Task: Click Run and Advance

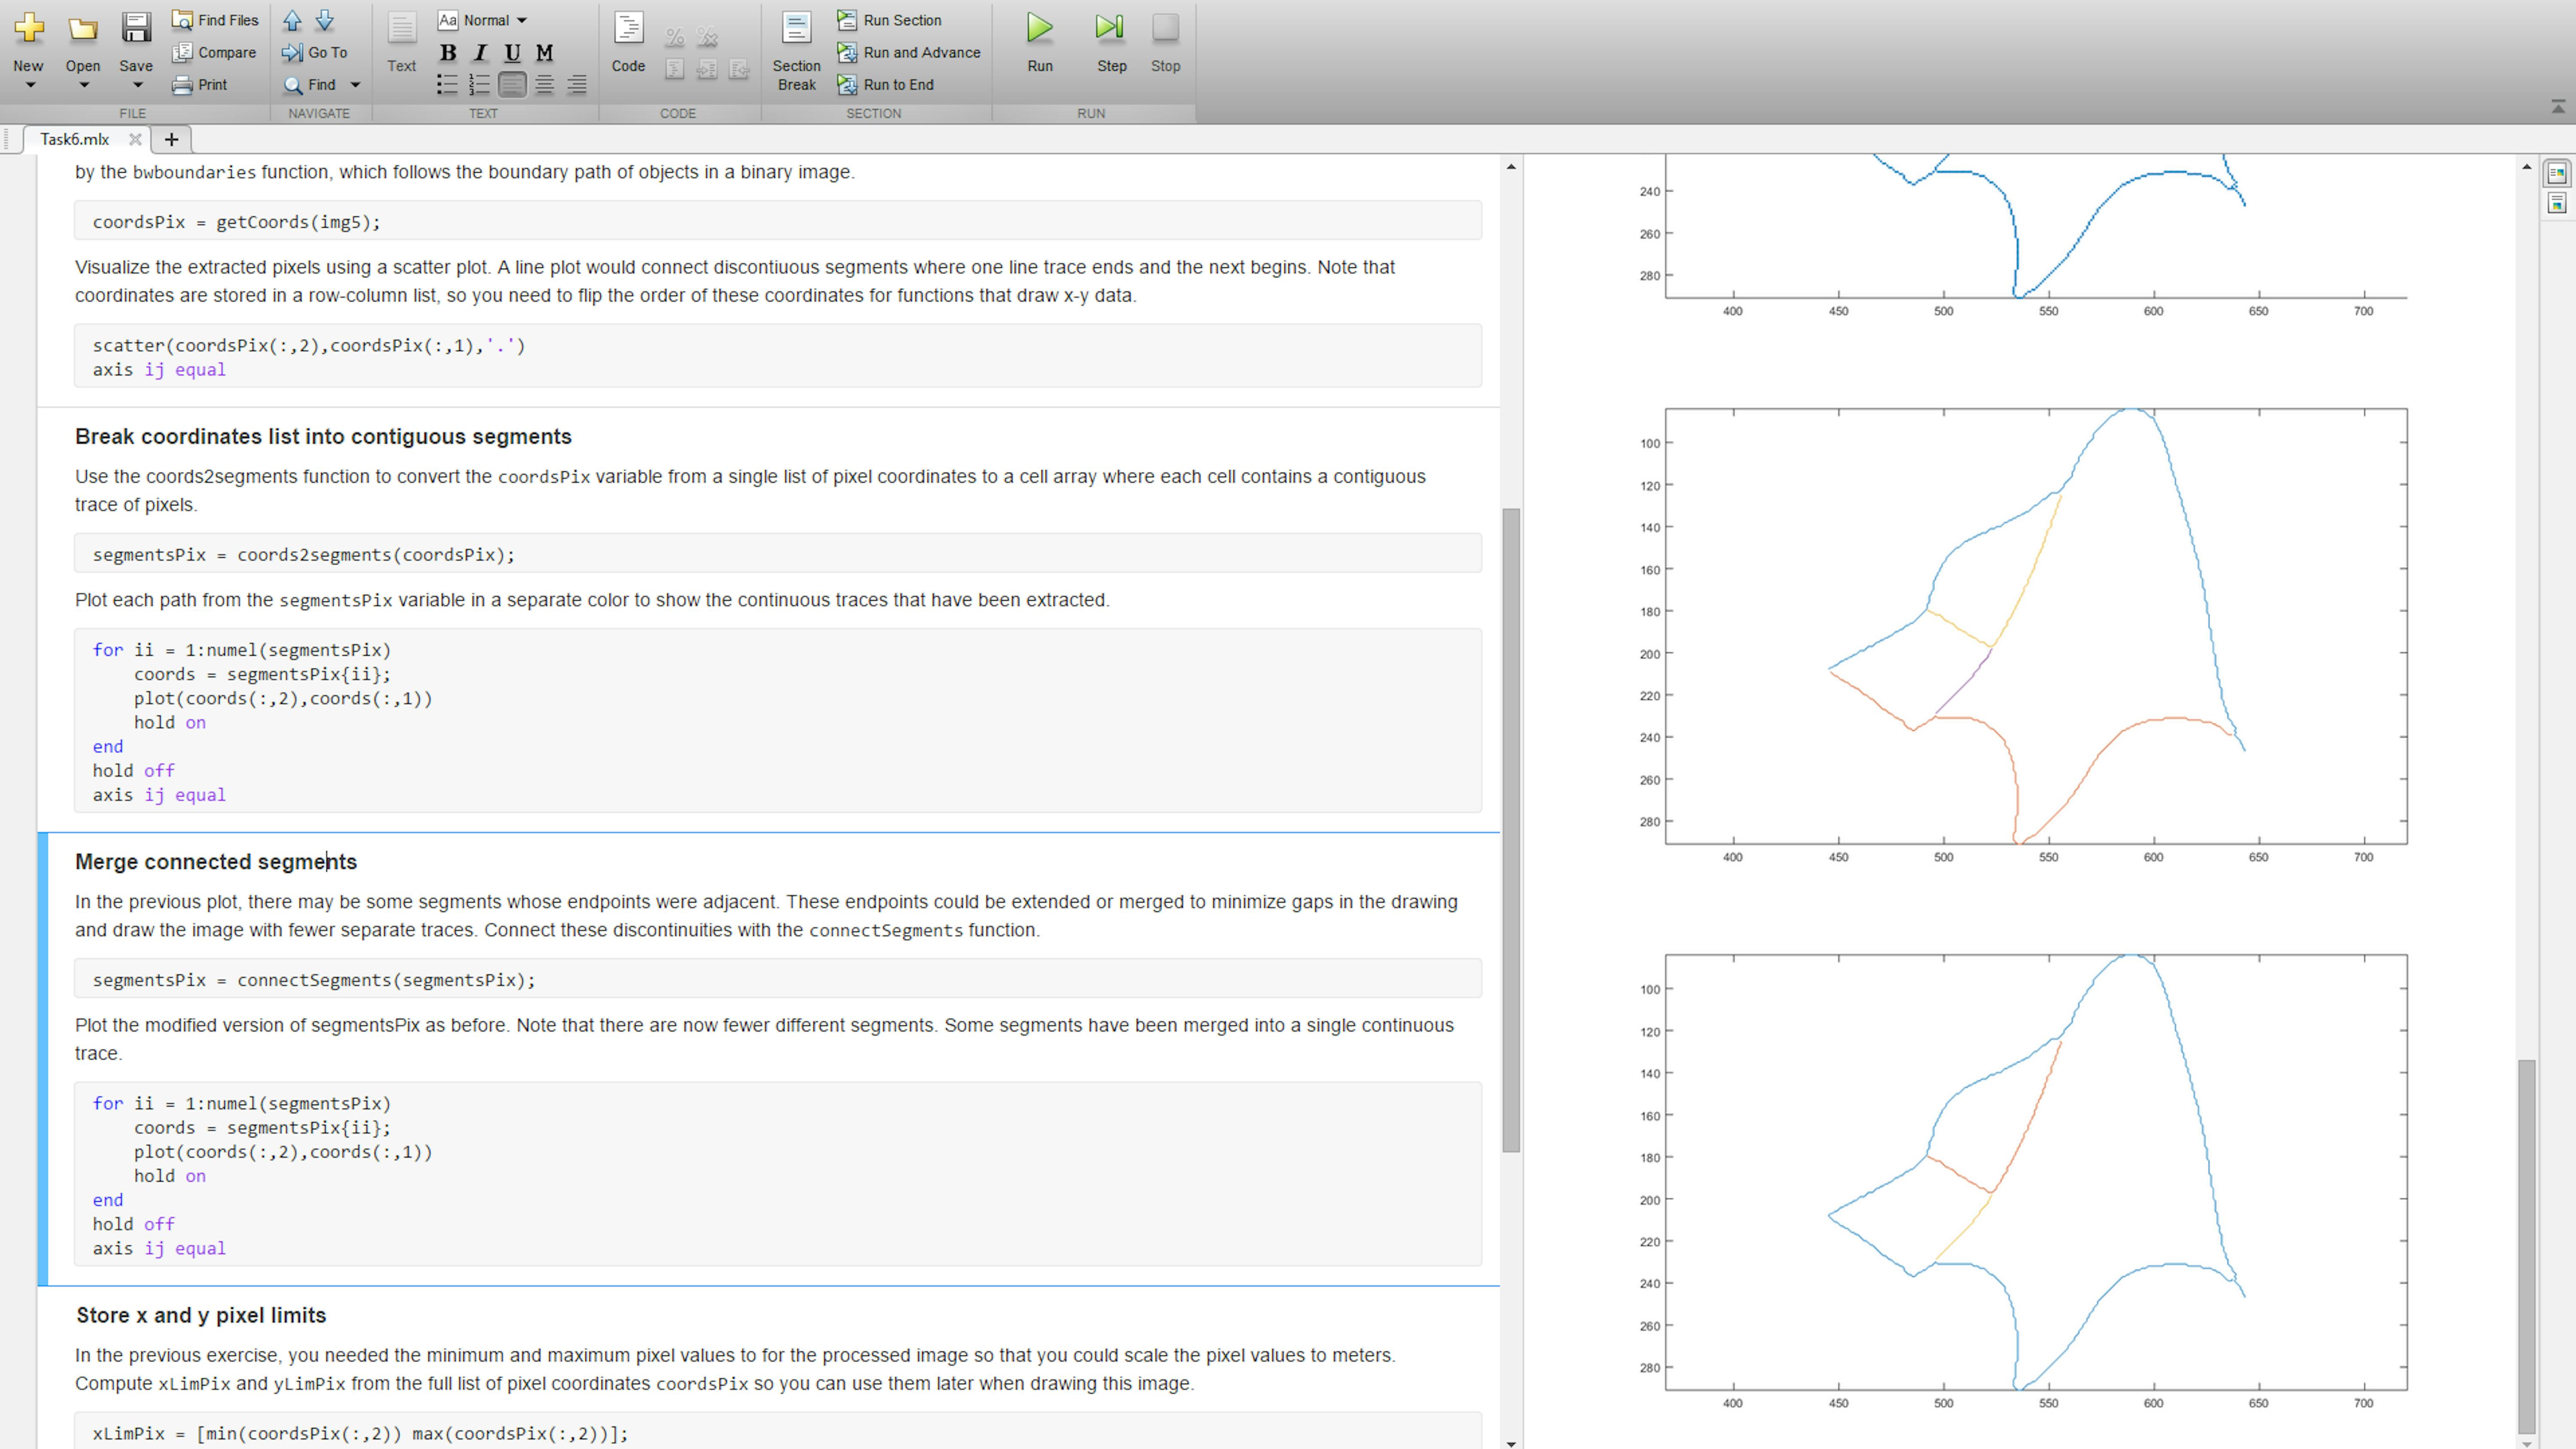Action: 909,52
